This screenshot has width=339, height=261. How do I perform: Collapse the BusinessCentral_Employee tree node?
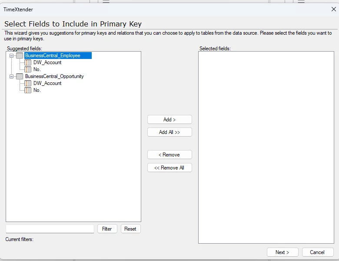(11, 55)
